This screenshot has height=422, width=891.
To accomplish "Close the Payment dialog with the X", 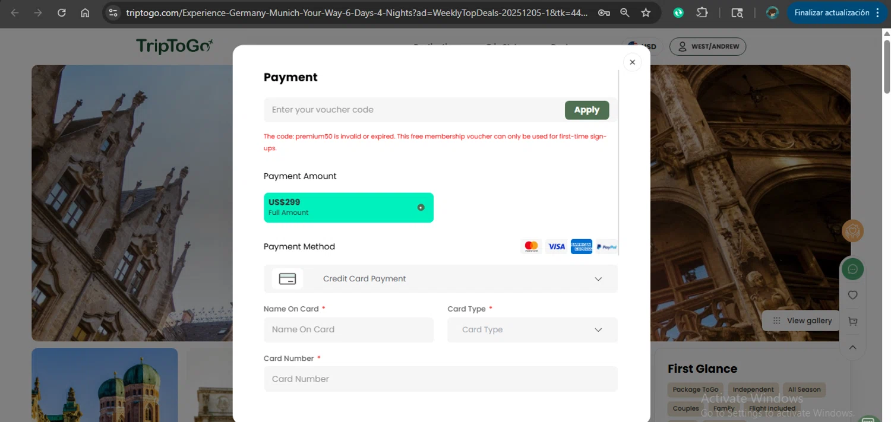I will [632, 62].
